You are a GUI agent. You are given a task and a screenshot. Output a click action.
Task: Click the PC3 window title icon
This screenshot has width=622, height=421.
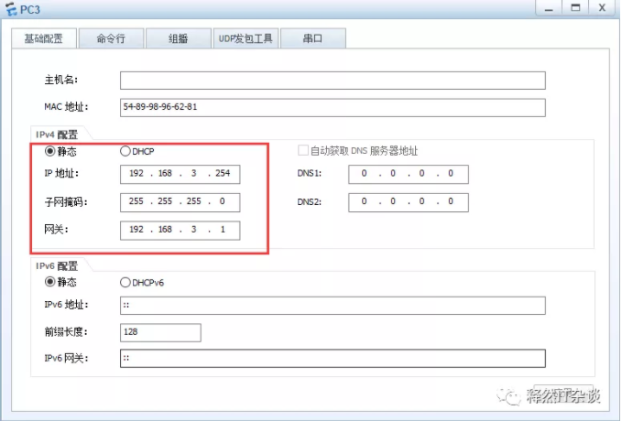tap(12, 9)
